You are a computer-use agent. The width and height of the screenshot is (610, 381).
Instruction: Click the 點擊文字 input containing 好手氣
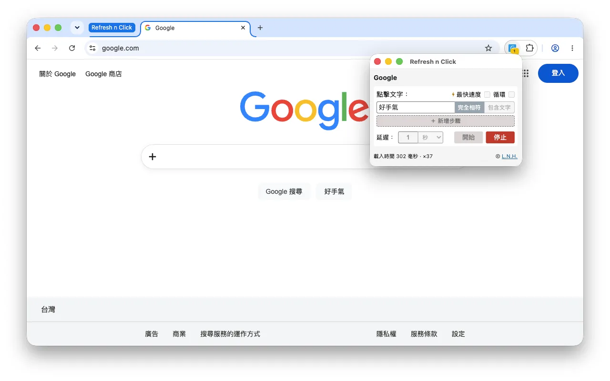click(x=416, y=108)
